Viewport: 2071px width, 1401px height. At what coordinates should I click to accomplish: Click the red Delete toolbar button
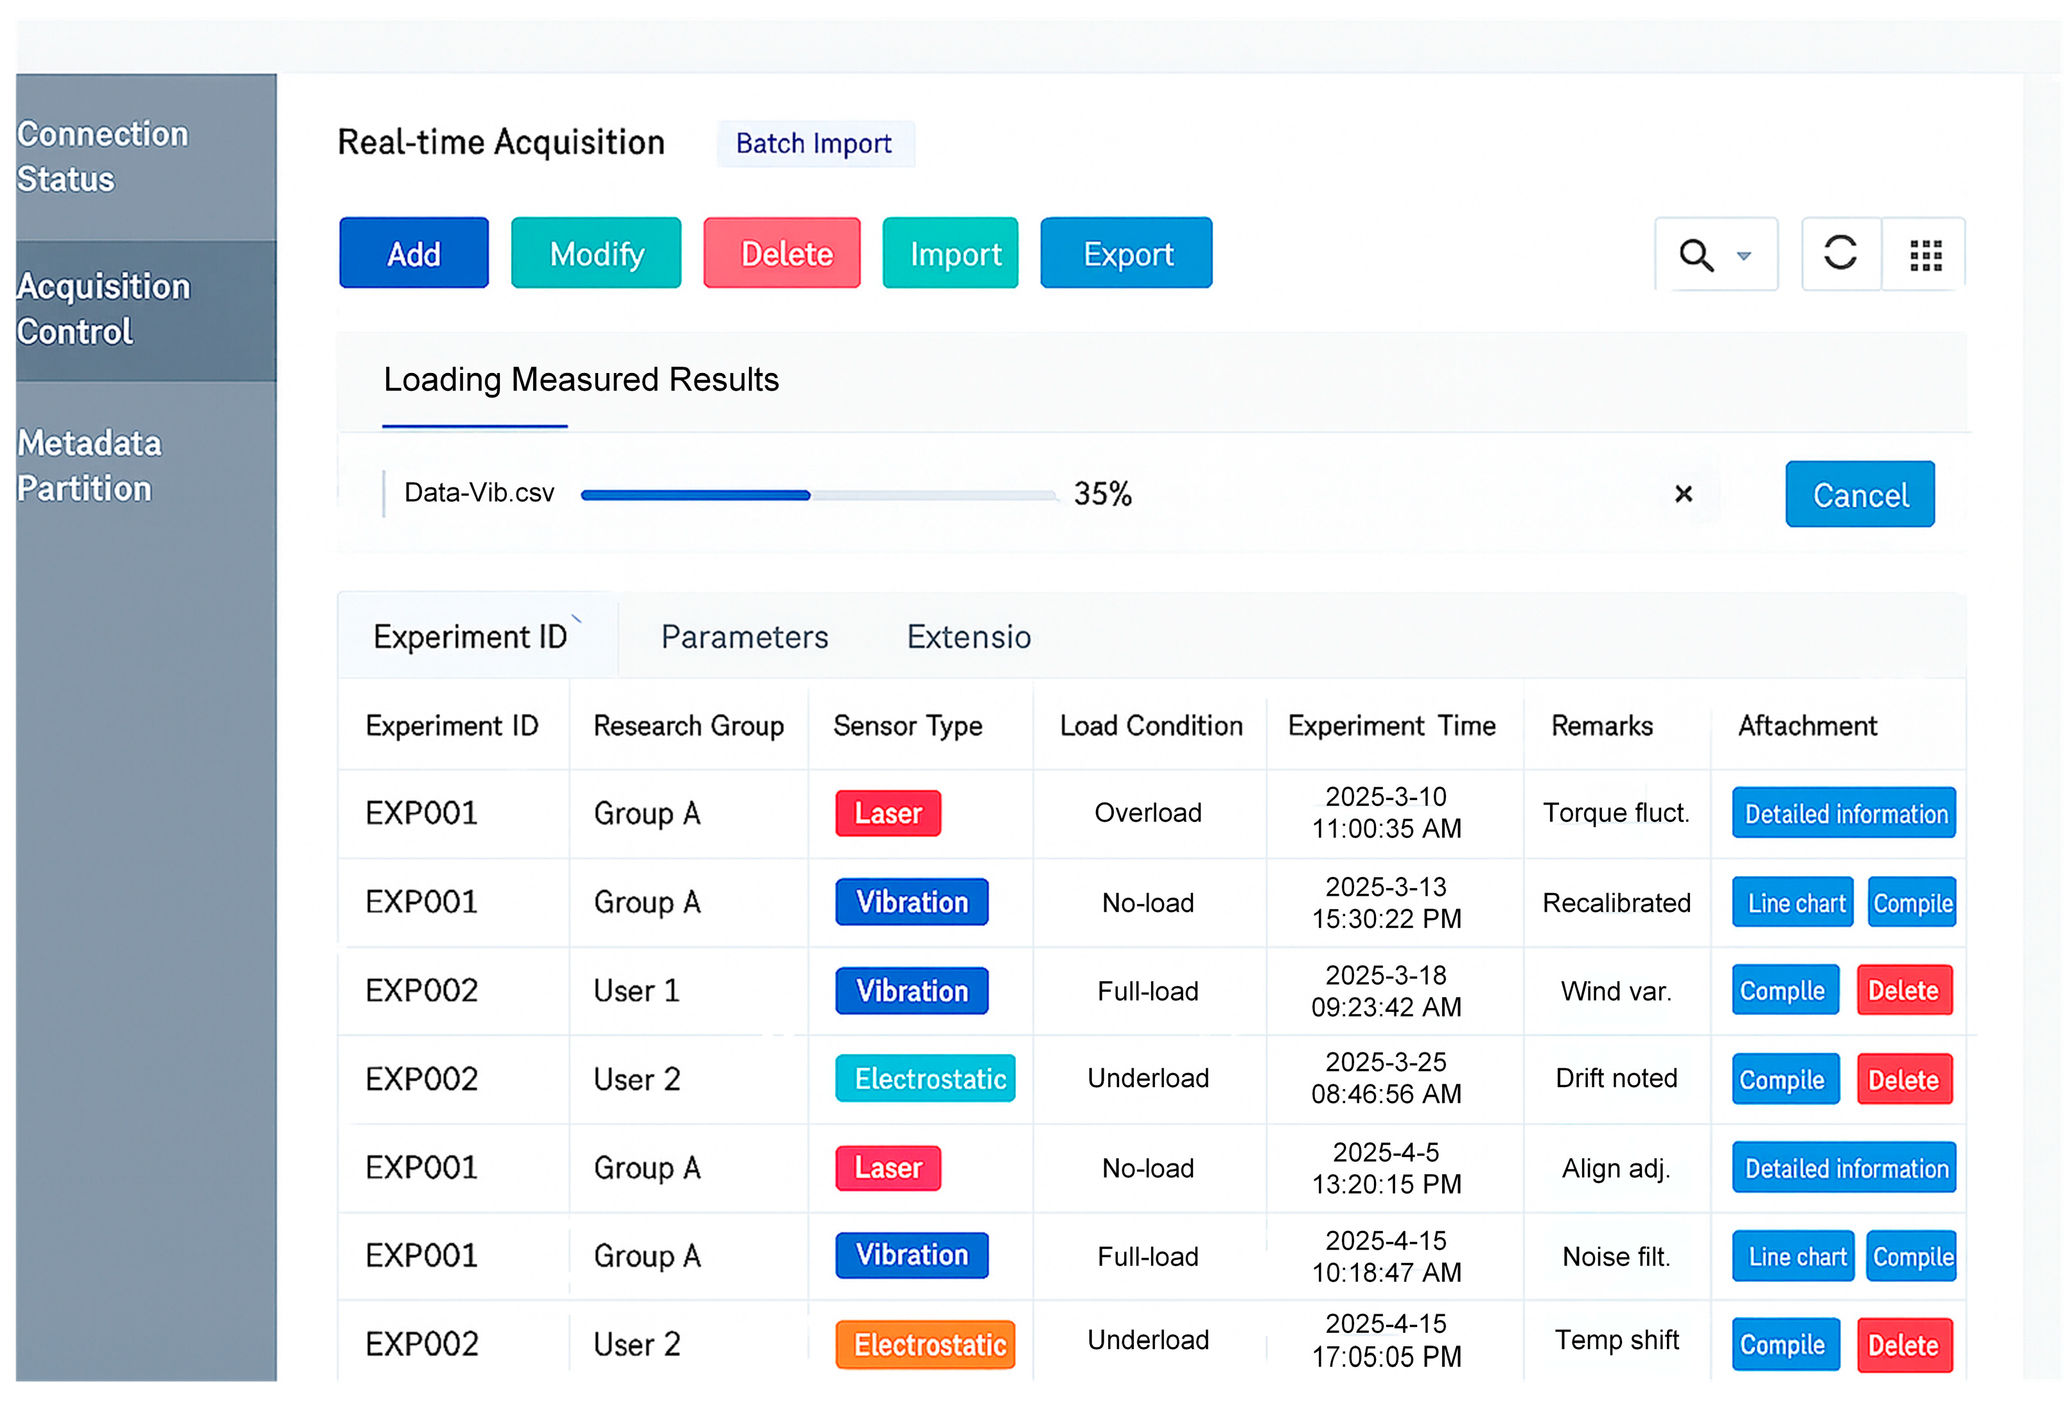782,253
